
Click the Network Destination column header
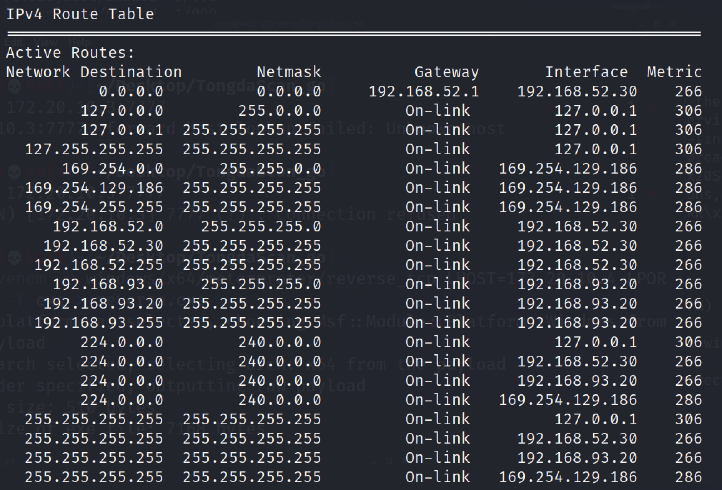point(94,72)
